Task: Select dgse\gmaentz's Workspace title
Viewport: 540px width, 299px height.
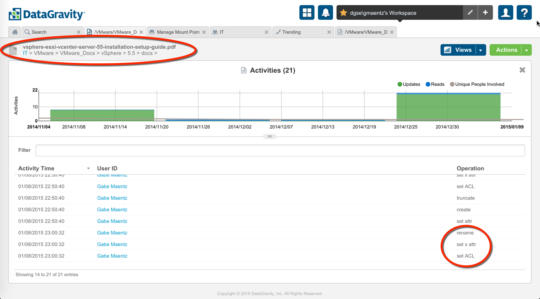Action: 383,13
